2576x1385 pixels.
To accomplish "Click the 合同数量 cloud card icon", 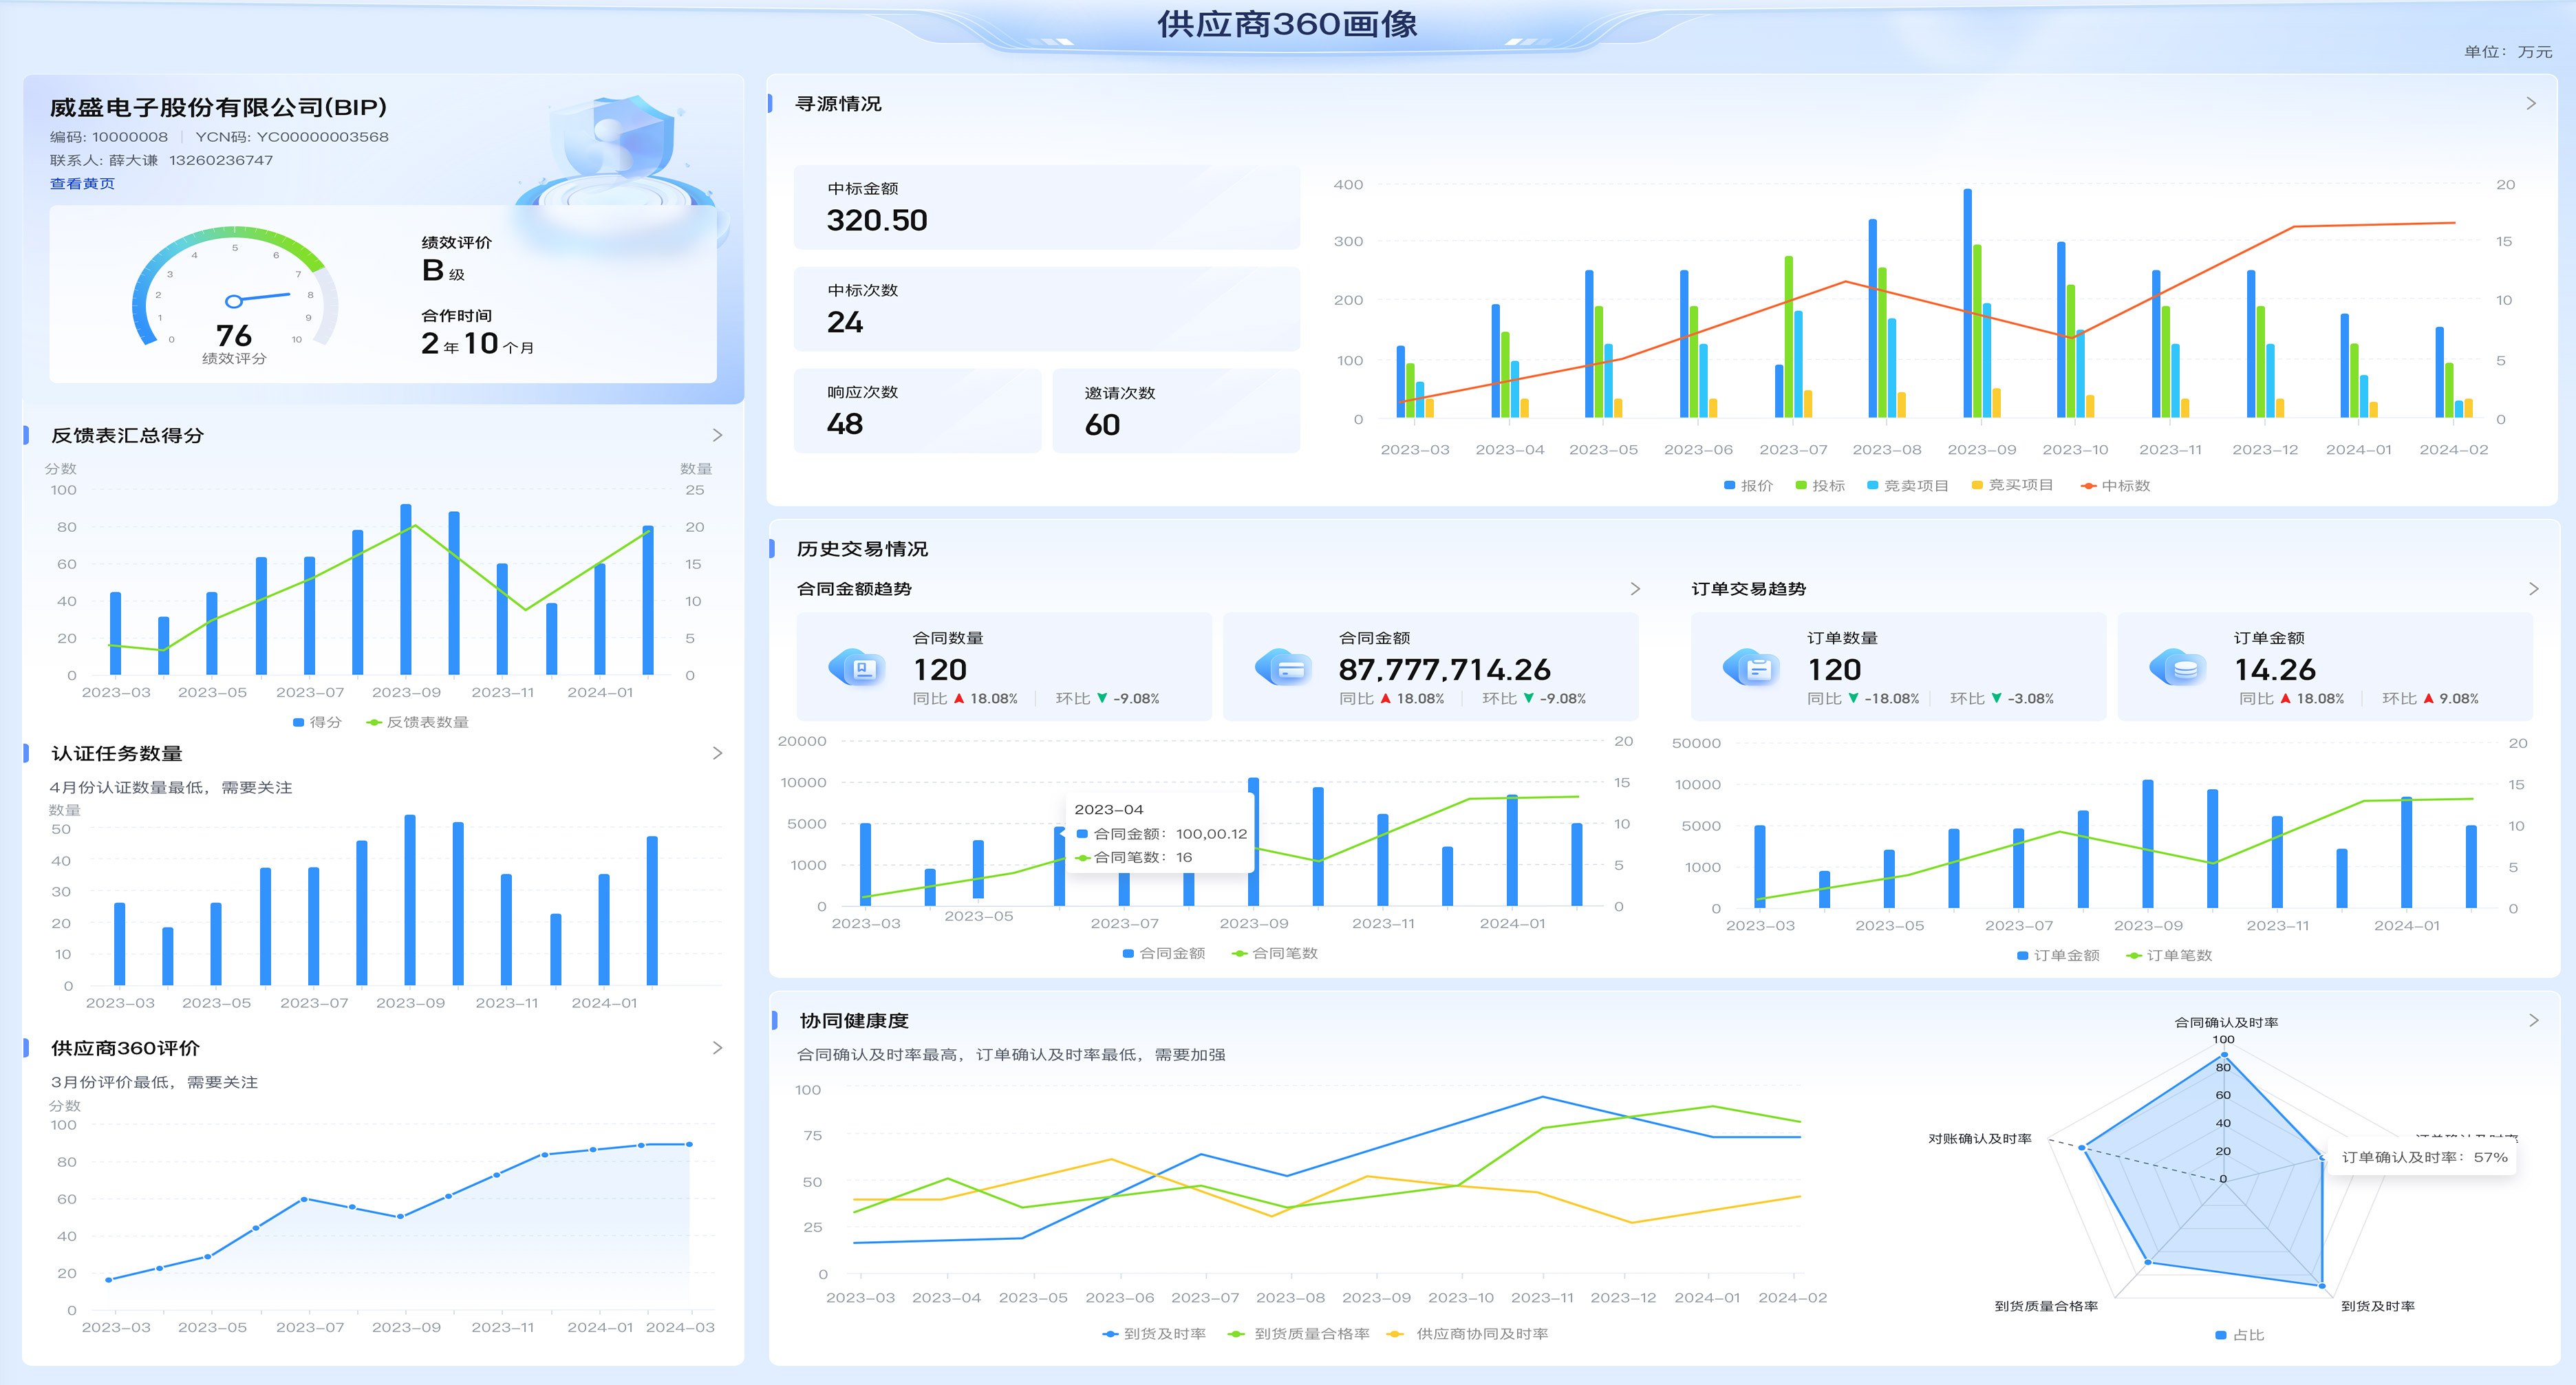I will pyautogui.click(x=857, y=668).
